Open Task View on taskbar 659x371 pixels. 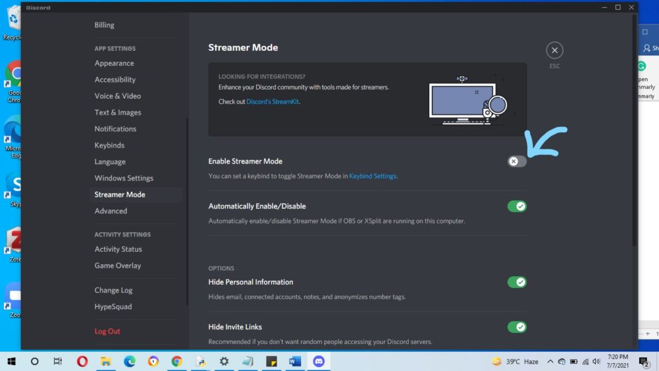click(x=57, y=361)
